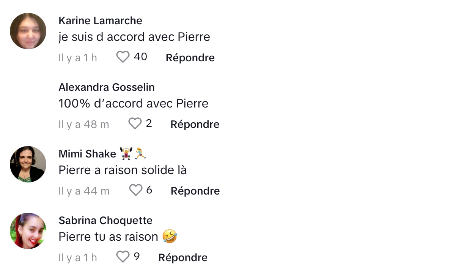
Task: Click the "Il y a 48 m" timestamp
Action: [x=84, y=125]
